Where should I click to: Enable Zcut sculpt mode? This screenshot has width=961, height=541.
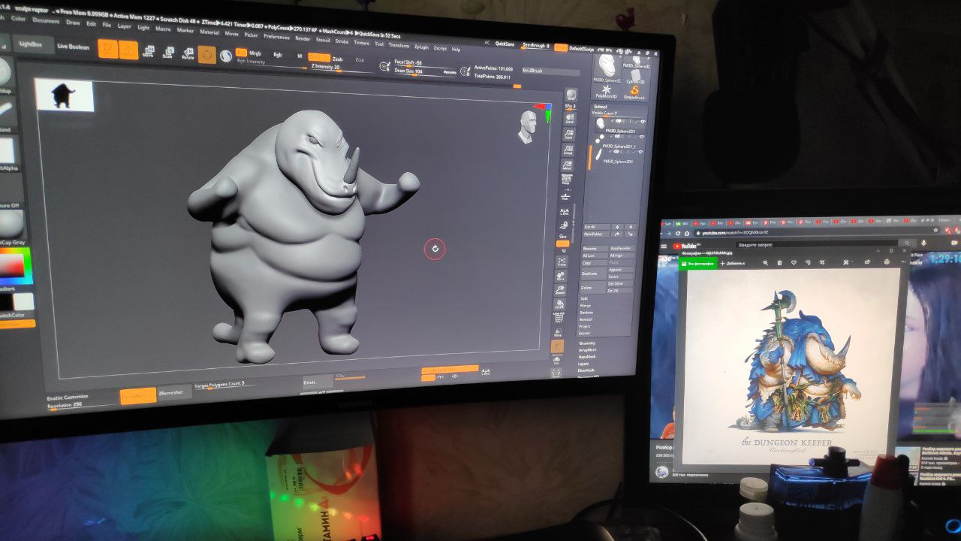(360, 59)
